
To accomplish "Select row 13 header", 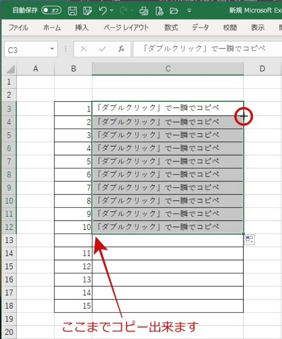I will tap(9, 240).
